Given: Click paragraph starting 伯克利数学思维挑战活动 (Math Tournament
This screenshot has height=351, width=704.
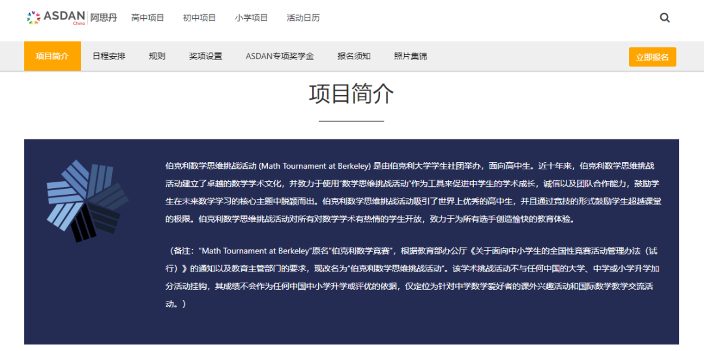Looking at the screenshot, I should click(x=413, y=193).
